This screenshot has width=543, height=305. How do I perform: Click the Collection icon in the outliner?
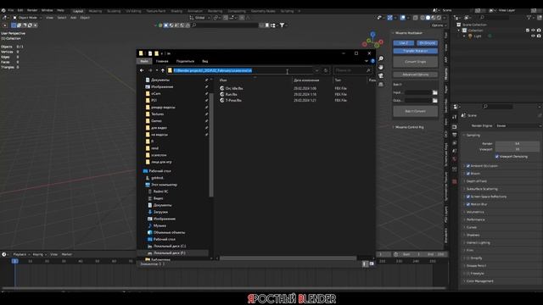(x=465, y=30)
